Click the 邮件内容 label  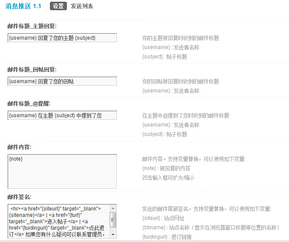click(19, 147)
